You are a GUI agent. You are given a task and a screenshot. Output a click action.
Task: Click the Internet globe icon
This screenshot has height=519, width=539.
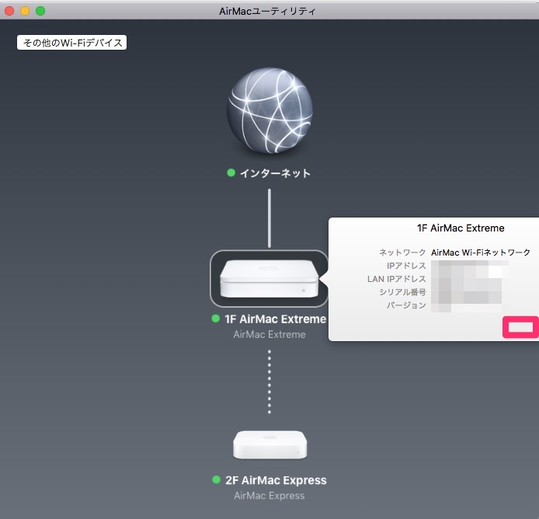point(269,110)
